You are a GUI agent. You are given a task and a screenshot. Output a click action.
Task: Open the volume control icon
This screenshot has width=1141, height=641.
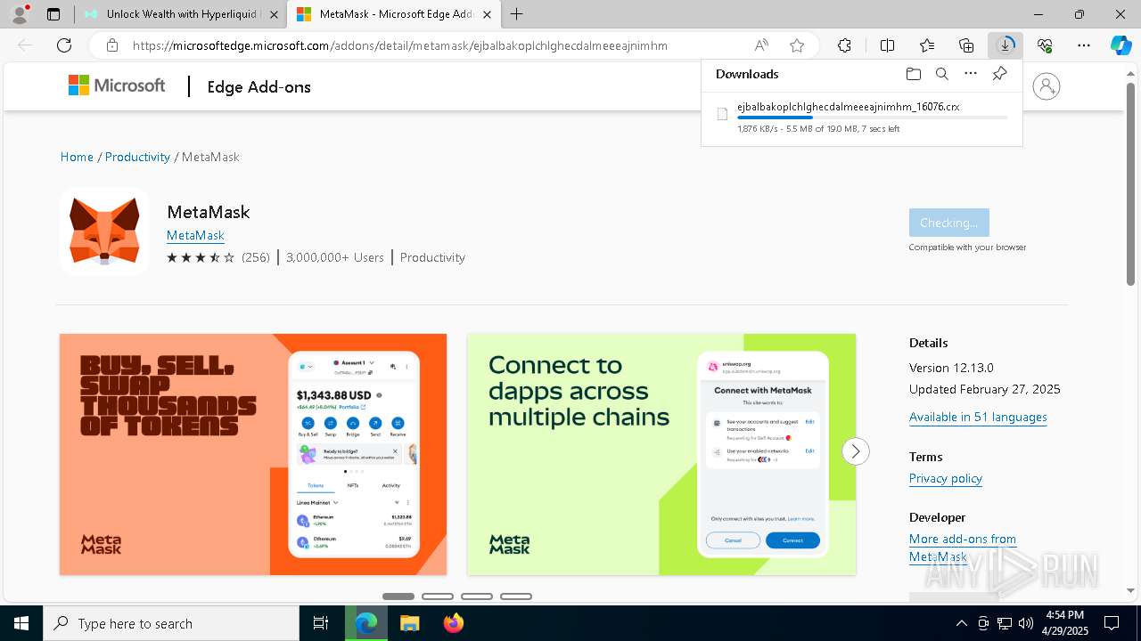pyautogui.click(x=1025, y=623)
